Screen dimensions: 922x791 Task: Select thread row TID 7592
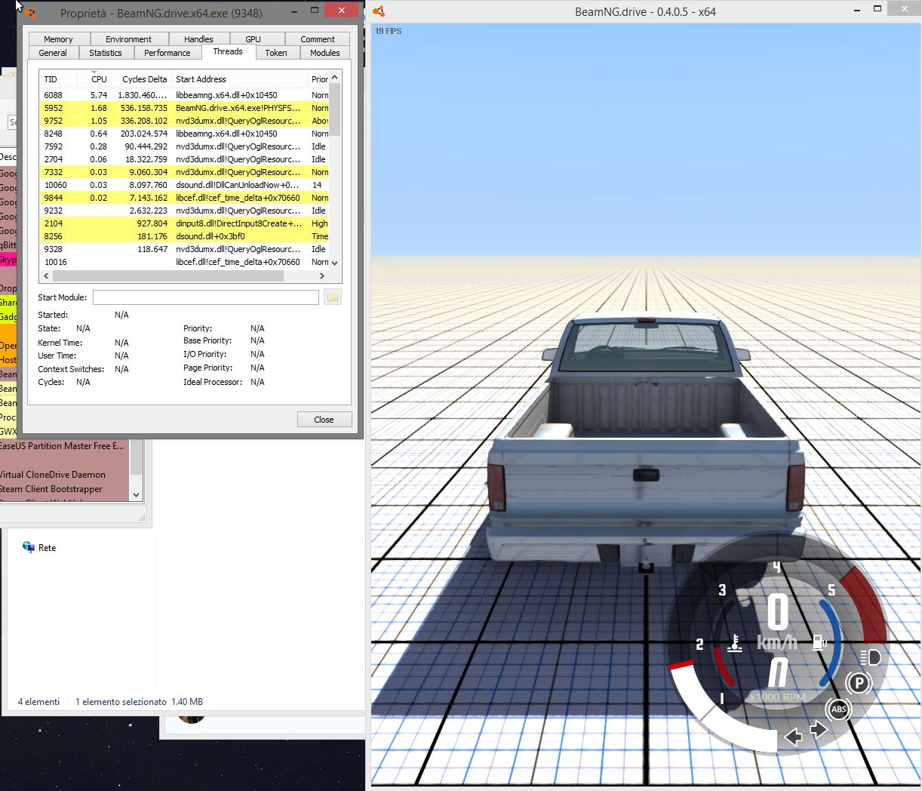pyautogui.click(x=185, y=146)
